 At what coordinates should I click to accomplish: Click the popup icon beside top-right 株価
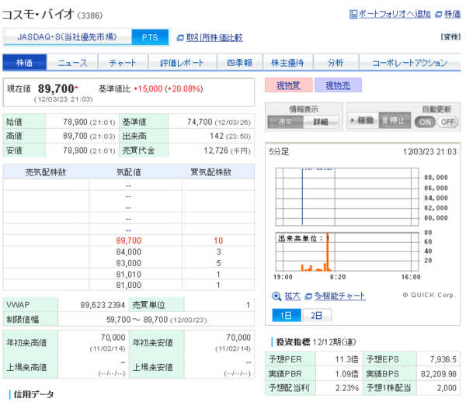pyautogui.click(x=438, y=15)
